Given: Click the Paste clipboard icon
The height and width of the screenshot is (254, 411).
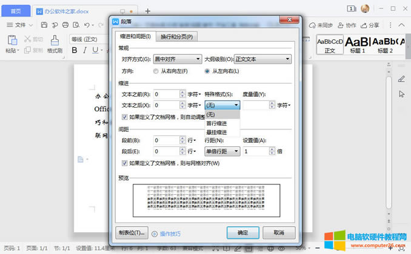Looking at the screenshot, I should (12, 41).
